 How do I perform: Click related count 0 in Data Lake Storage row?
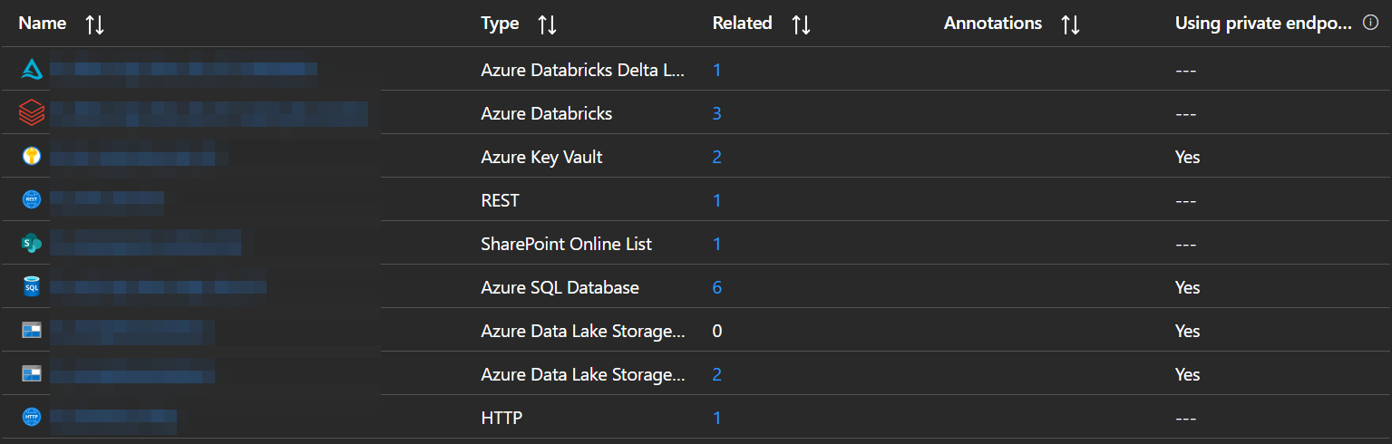coord(717,331)
